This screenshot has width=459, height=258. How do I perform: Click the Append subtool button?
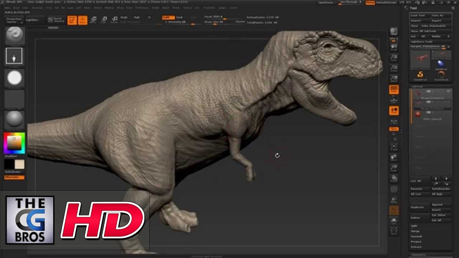441,205
